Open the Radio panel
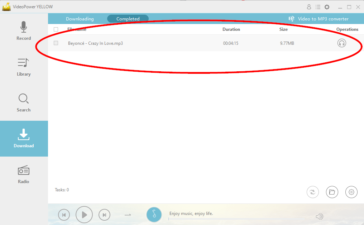This screenshot has width=364, height=225. click(x=24, y=174)
